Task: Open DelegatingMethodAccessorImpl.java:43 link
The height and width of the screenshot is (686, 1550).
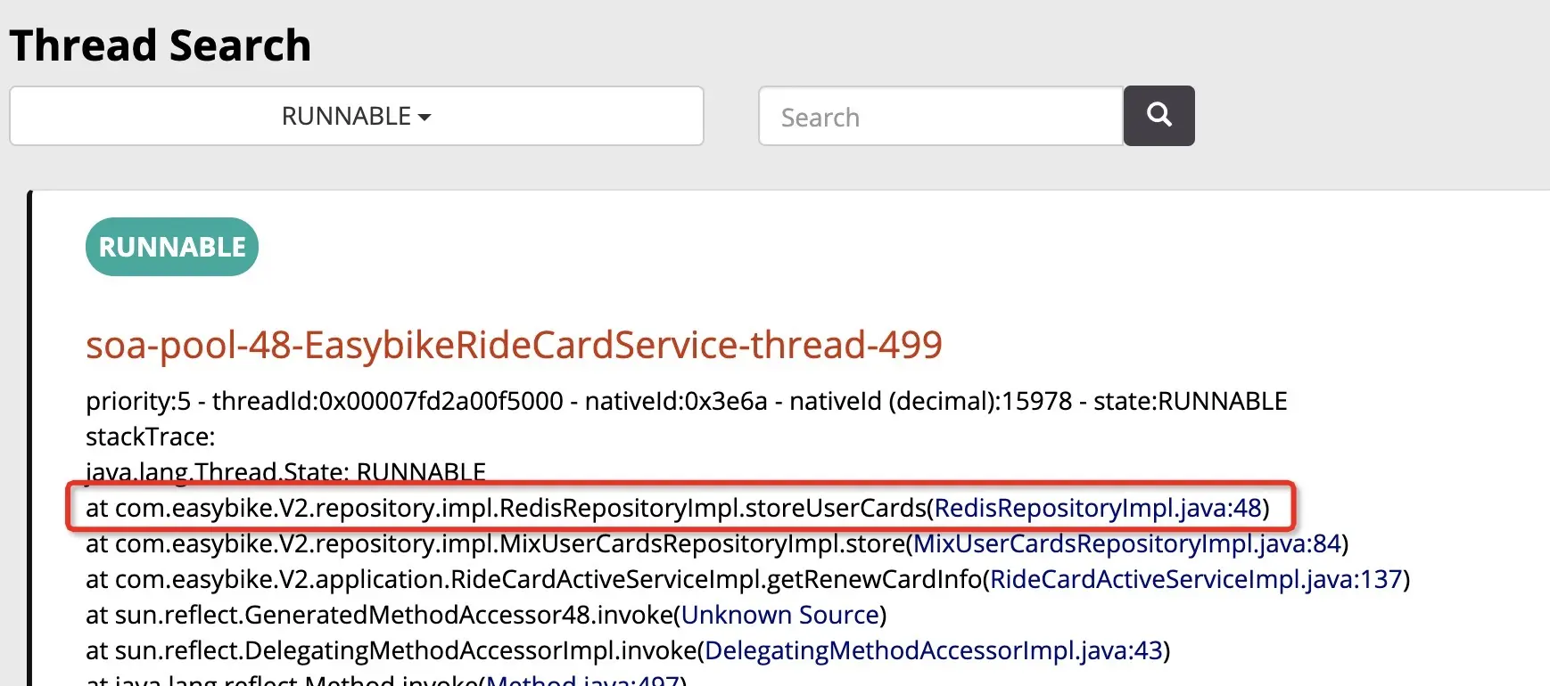Action: (x=933, y=650)
